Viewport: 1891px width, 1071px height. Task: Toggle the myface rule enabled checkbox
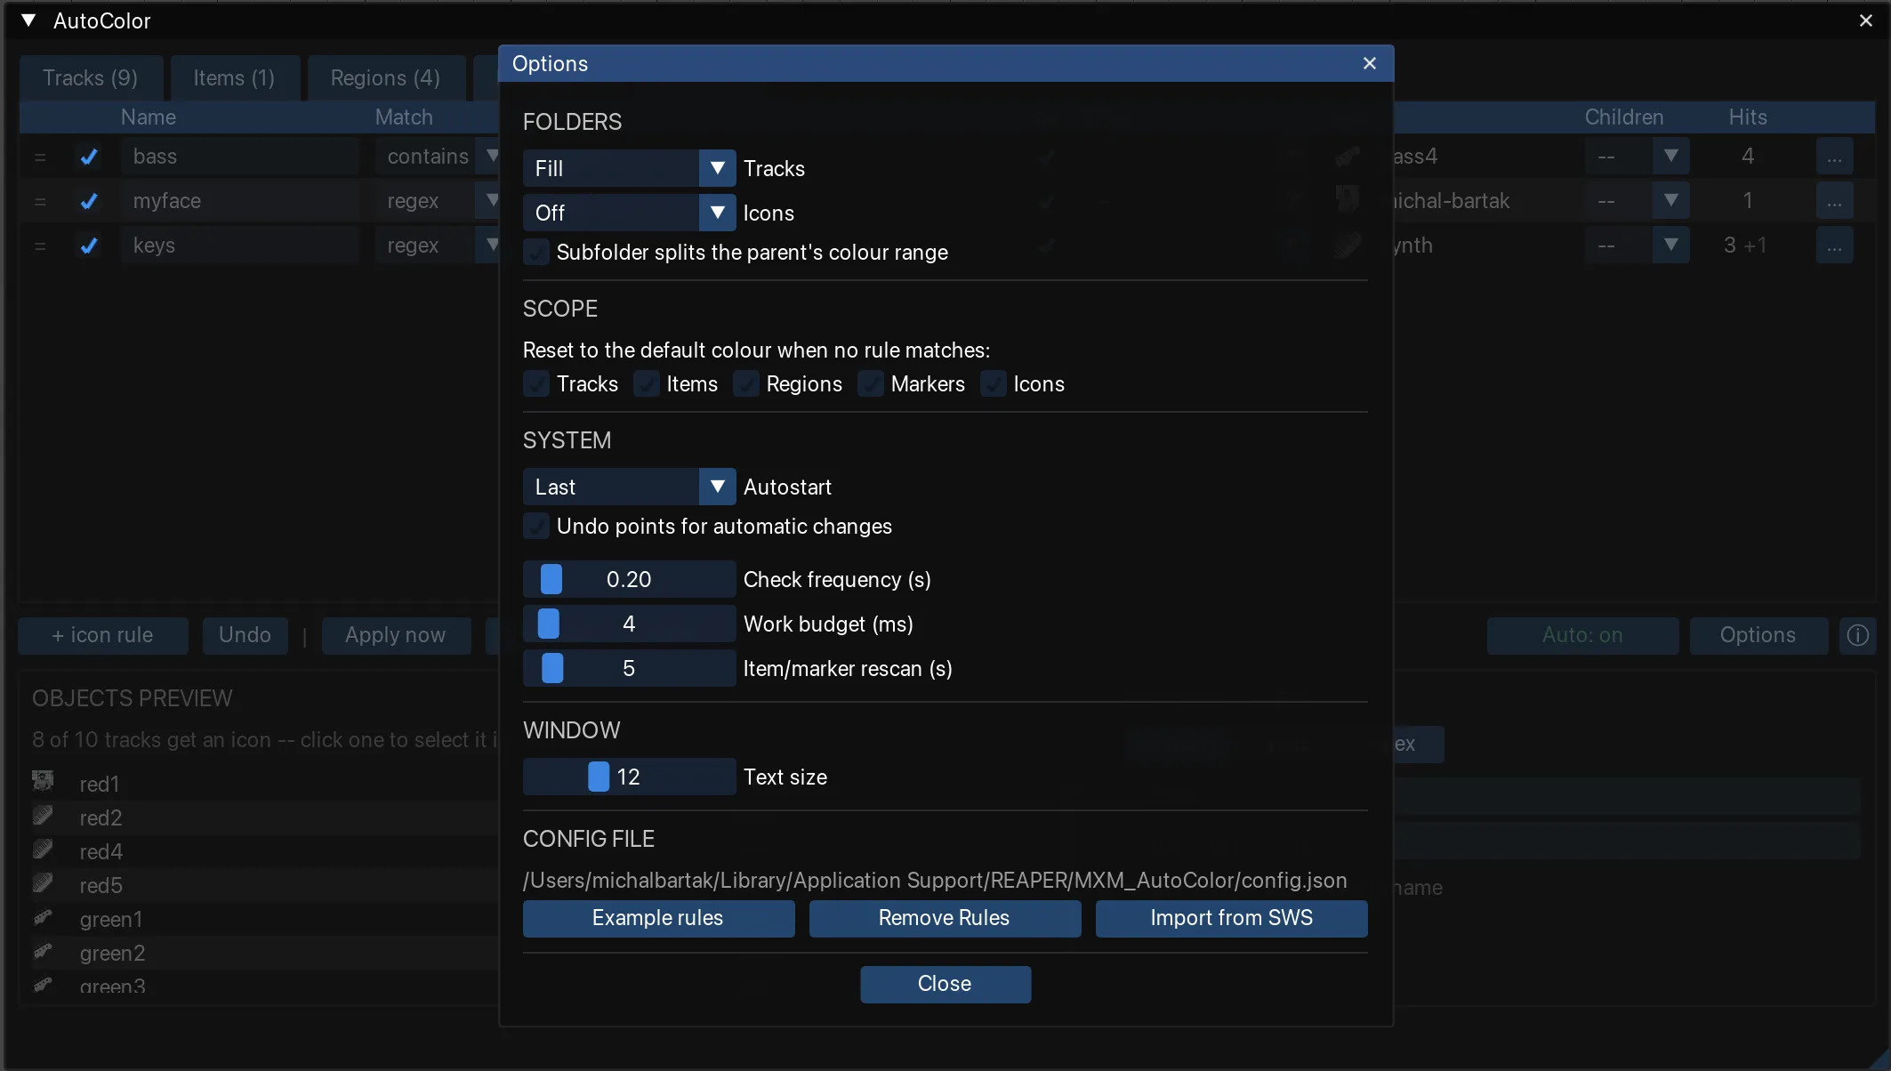(x=89, y=201)
